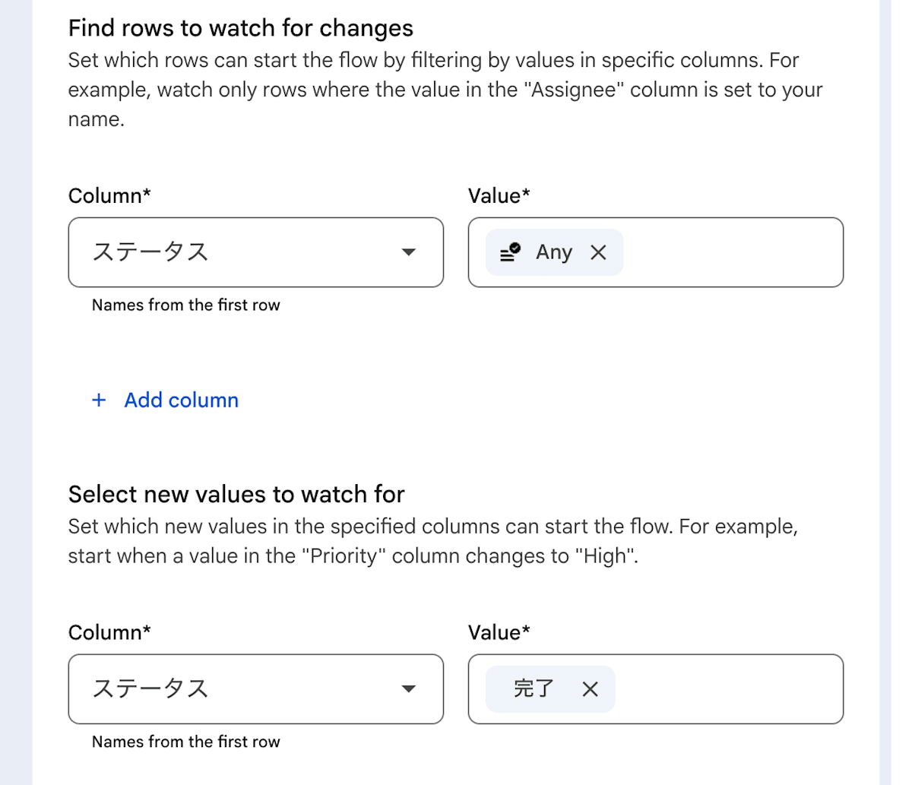The width and height of the screenshot is (912, 785).
Task: Click the filter icon on the Any chip
Action: point(510,252)
